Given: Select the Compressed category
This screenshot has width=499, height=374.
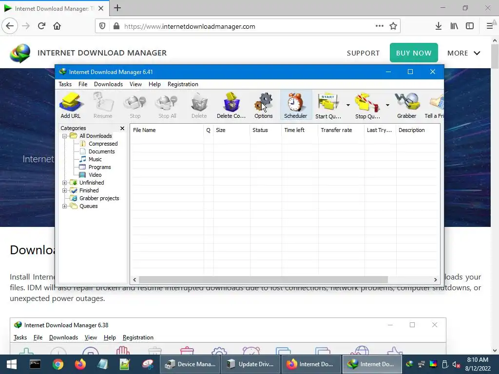Looking at the screenshot, I should point(103,144).
